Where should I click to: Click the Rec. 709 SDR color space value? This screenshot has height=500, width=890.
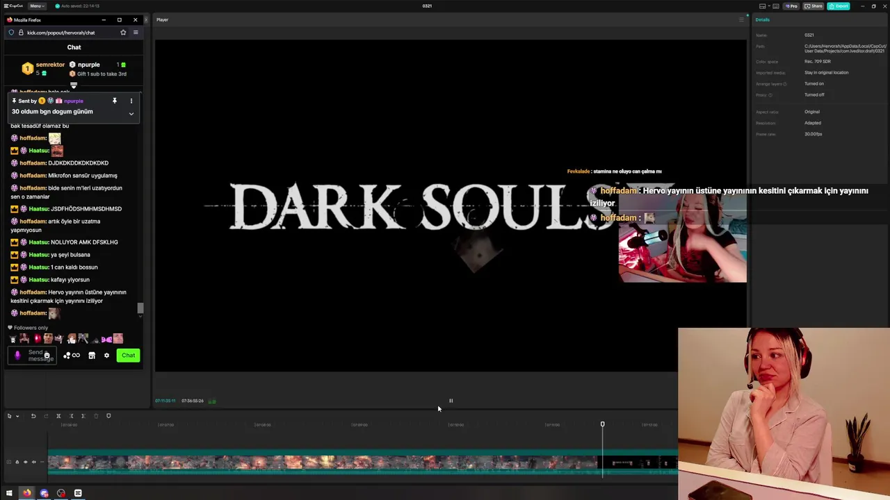(x=818, y=61)
